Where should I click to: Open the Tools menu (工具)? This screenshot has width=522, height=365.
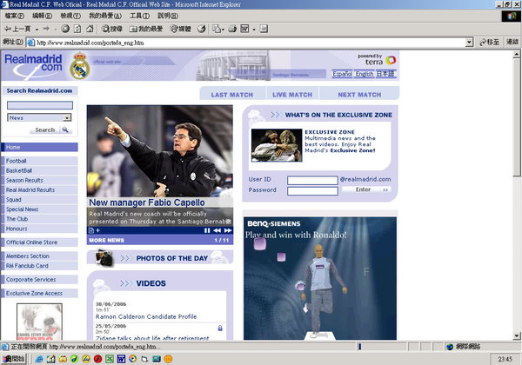[139, 16]
